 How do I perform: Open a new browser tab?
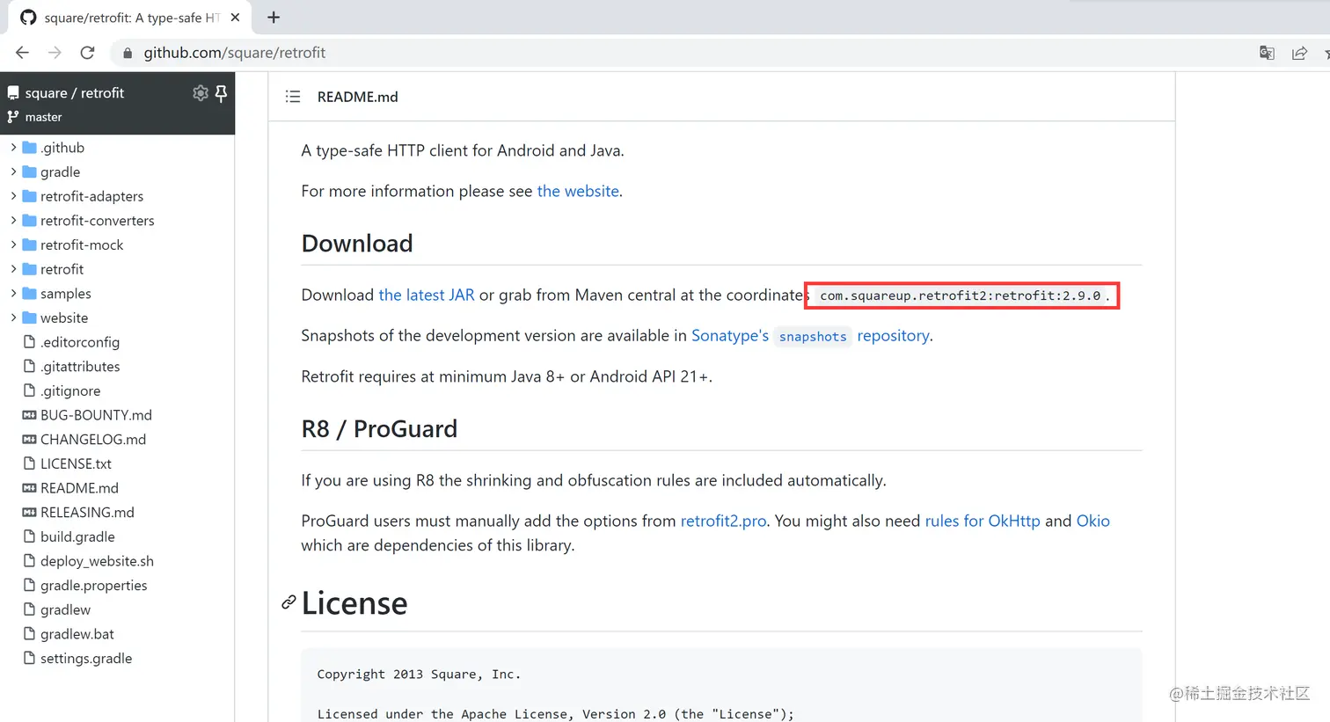point(274,18)
